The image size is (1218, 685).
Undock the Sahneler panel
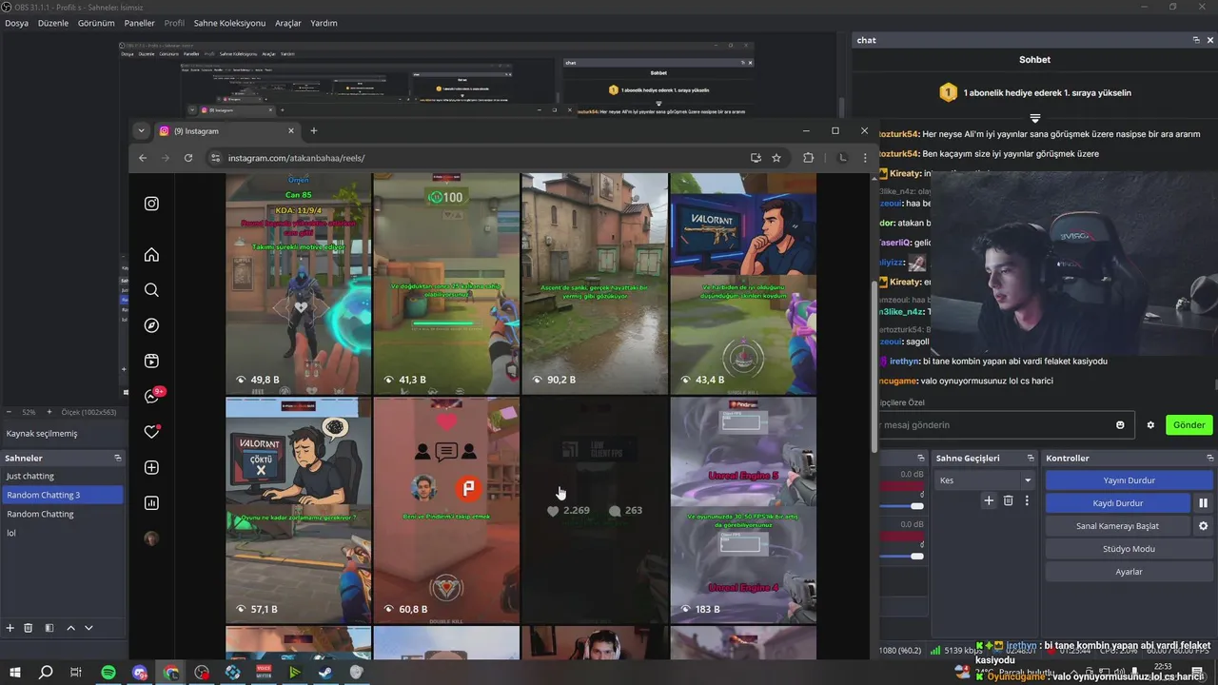118,458
